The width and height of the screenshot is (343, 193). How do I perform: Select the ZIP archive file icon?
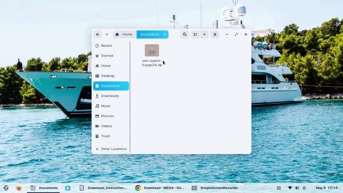tap(152, 50)
